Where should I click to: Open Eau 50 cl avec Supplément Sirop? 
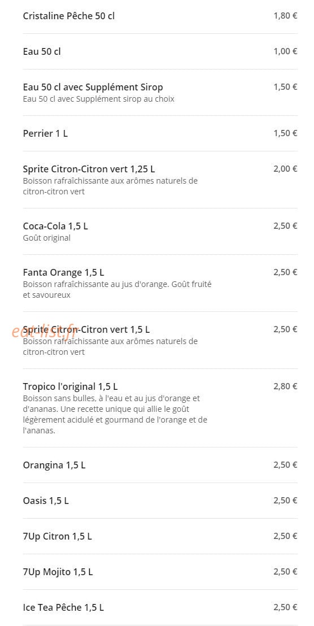click(x=160, y=93)
